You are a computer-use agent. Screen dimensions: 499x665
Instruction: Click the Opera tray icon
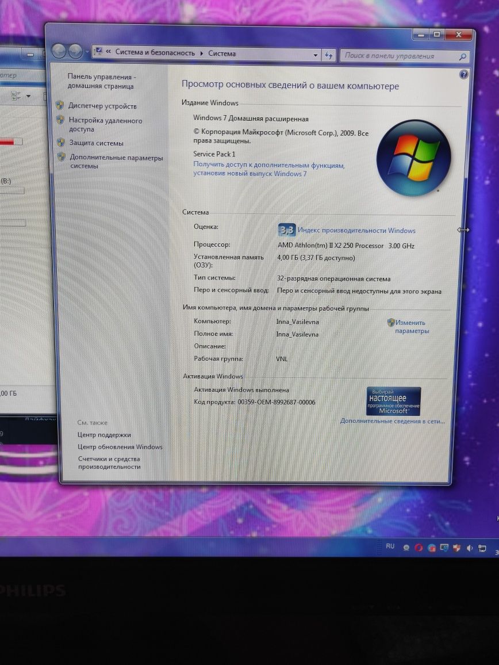[419, 548]
